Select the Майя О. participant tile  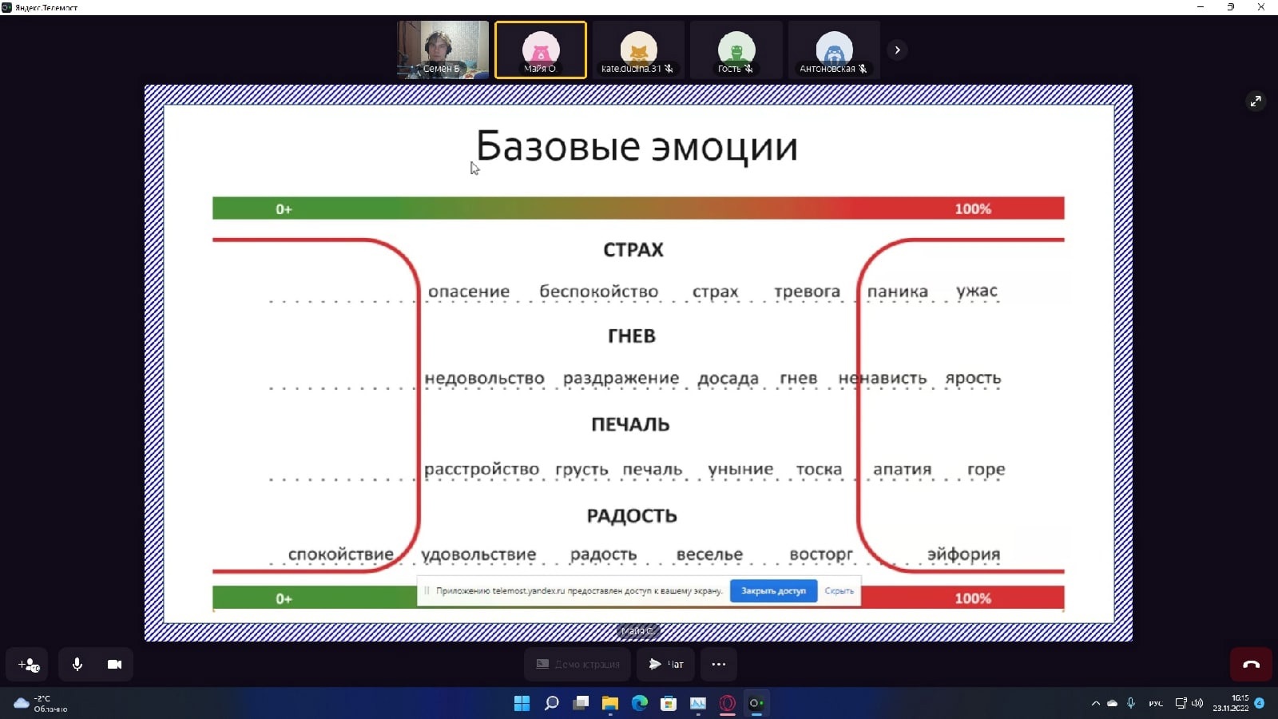click(x=541, y=50)
